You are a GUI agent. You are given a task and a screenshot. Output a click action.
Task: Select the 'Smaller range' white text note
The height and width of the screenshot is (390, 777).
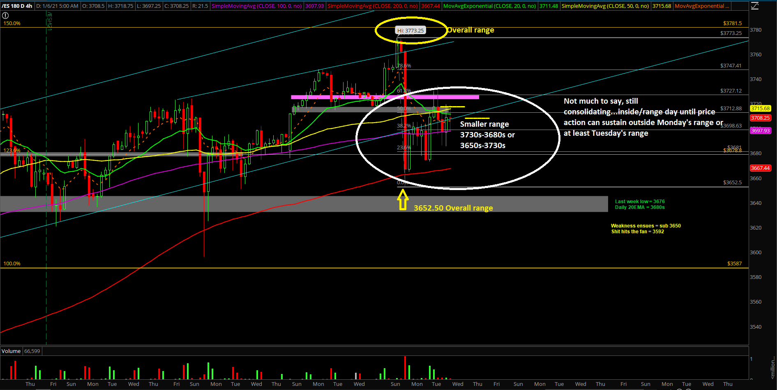[x=487, y=135]
